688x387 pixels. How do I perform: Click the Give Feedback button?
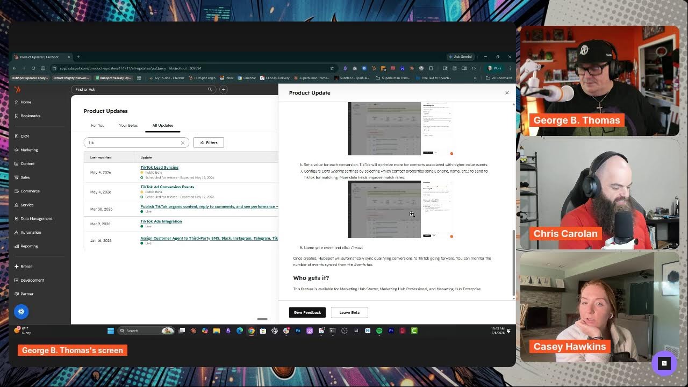click(x=307, y=312)
